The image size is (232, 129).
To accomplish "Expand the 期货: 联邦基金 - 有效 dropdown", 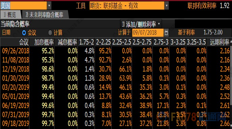I will pyautogui.click(x=166, y=6).
